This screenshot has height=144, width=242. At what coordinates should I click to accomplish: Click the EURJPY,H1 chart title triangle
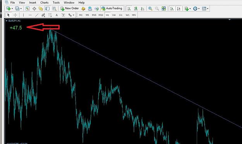point(7,21)
